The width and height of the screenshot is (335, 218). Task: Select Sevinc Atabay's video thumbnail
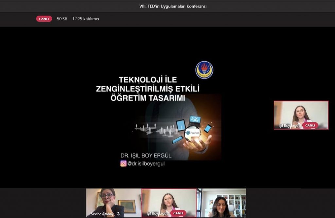click(114, 203)
